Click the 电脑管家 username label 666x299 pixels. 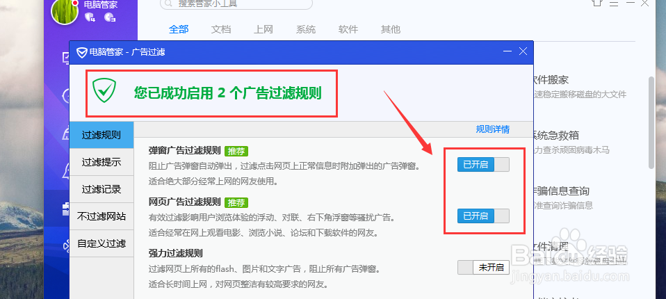(101, 5)
